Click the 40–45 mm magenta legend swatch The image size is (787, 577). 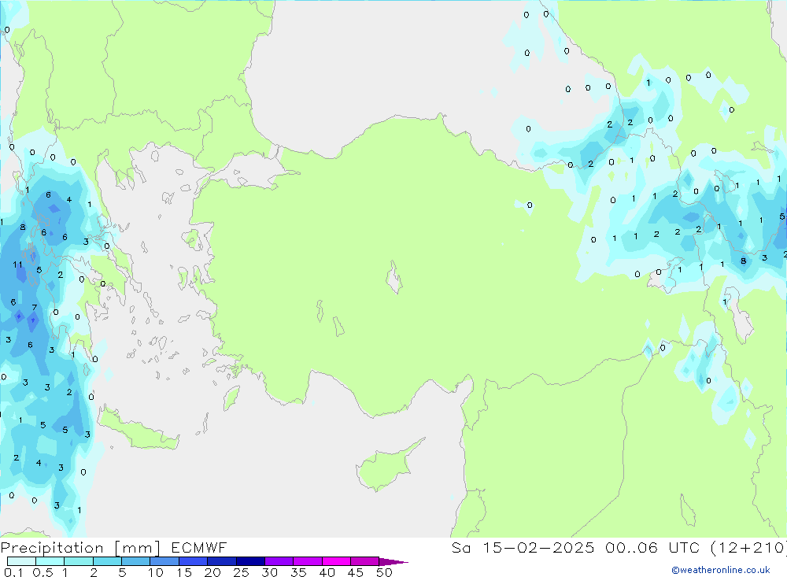336,561
